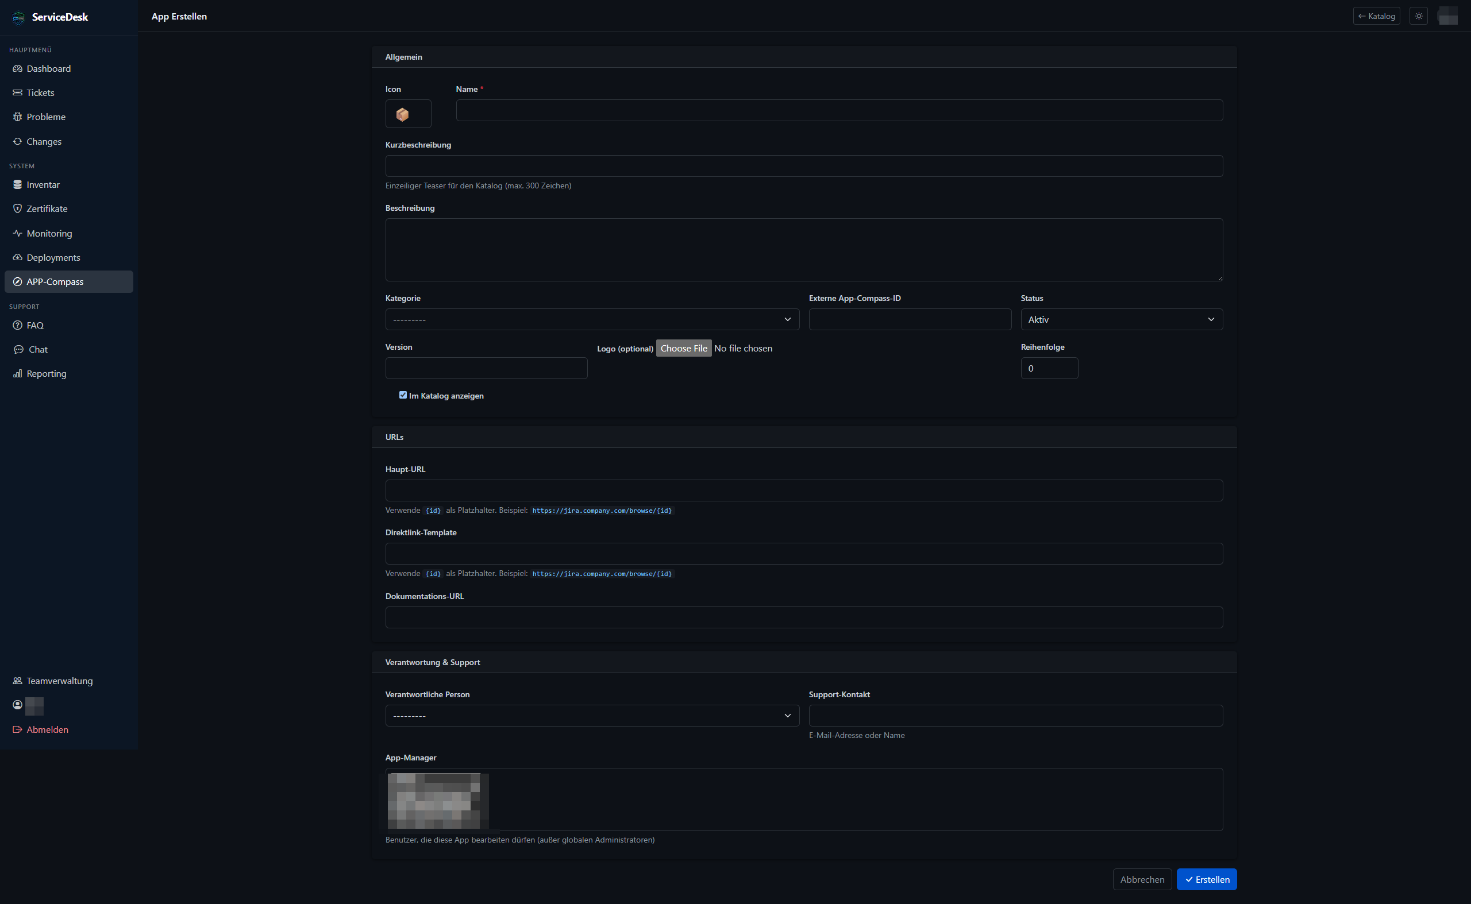Focus the Haupt-URL input field
The image size is (1471, 904).
pos(804,490)
